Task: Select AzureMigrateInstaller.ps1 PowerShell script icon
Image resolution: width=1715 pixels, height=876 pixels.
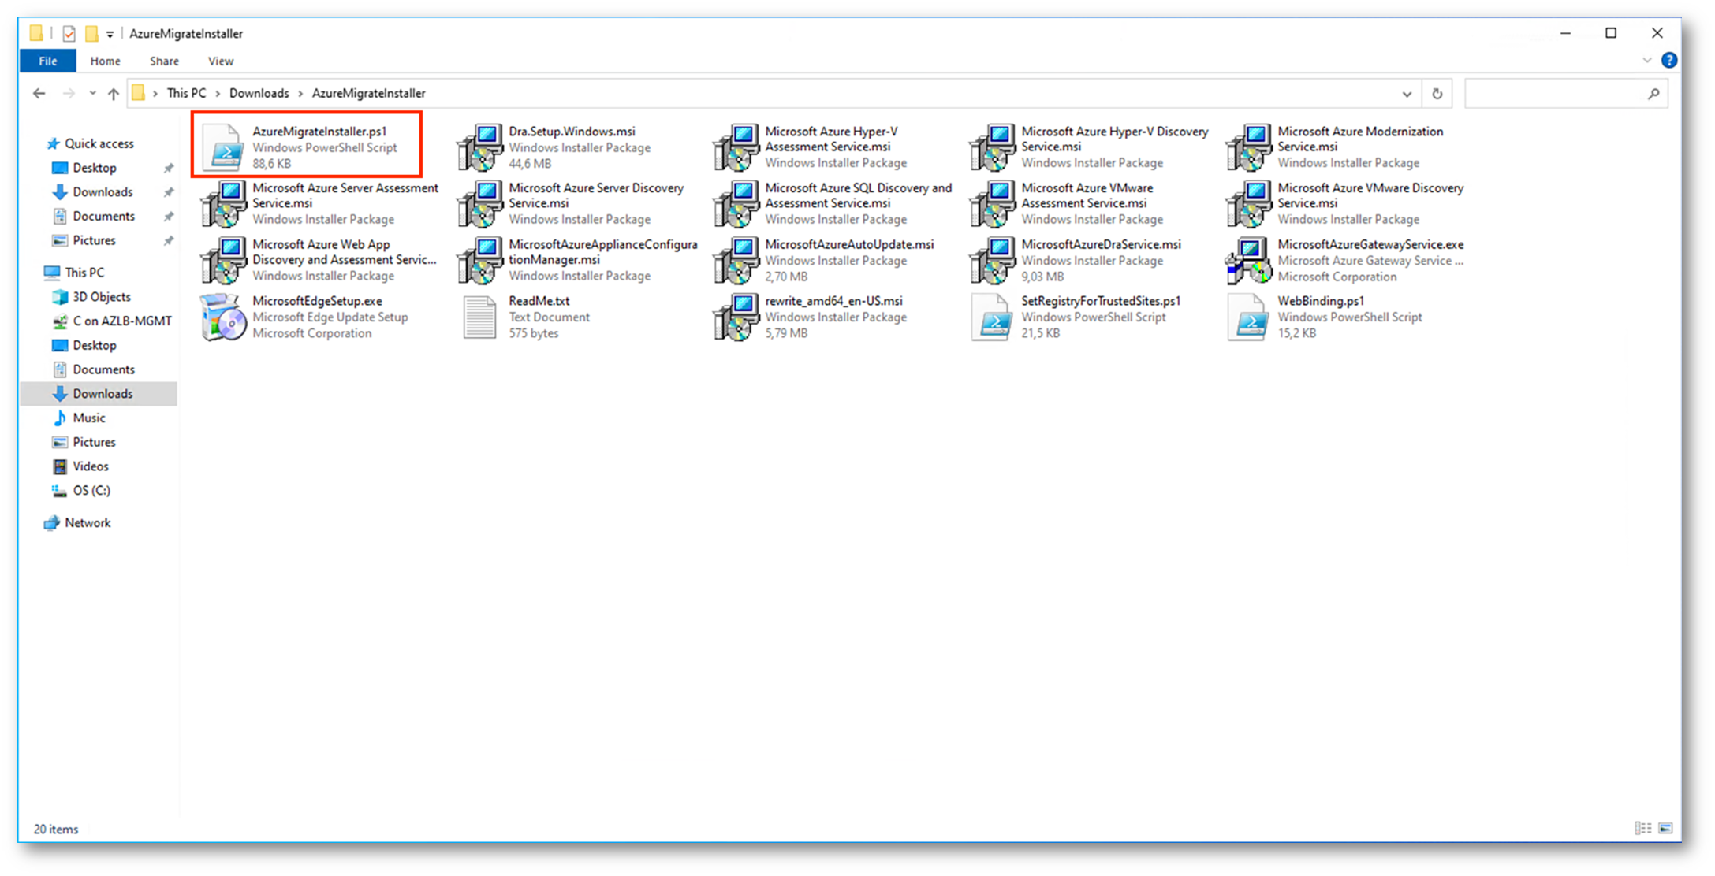Action: click(x=224, y=147)
